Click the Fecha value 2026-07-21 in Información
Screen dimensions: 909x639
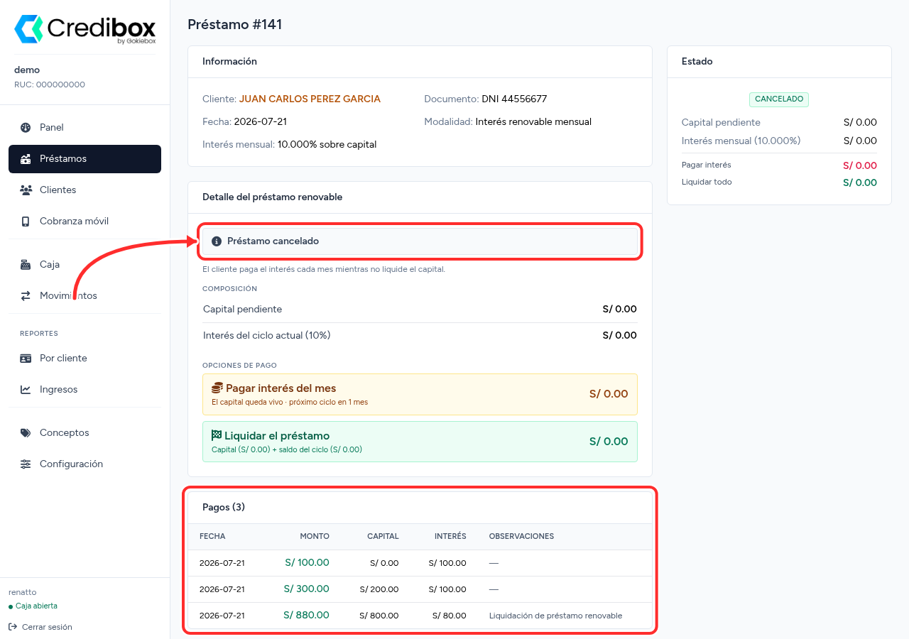point(261,122)
